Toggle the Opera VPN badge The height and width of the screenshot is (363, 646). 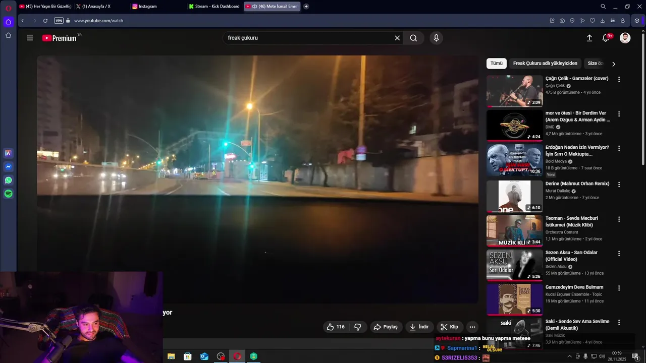59,21
